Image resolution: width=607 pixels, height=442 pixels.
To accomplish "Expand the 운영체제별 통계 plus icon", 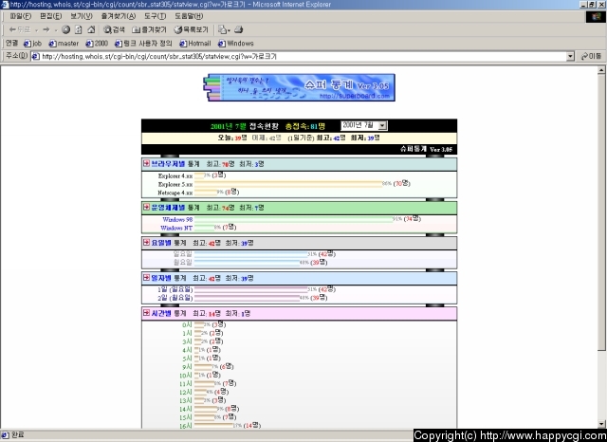I will tap(146, 207).
